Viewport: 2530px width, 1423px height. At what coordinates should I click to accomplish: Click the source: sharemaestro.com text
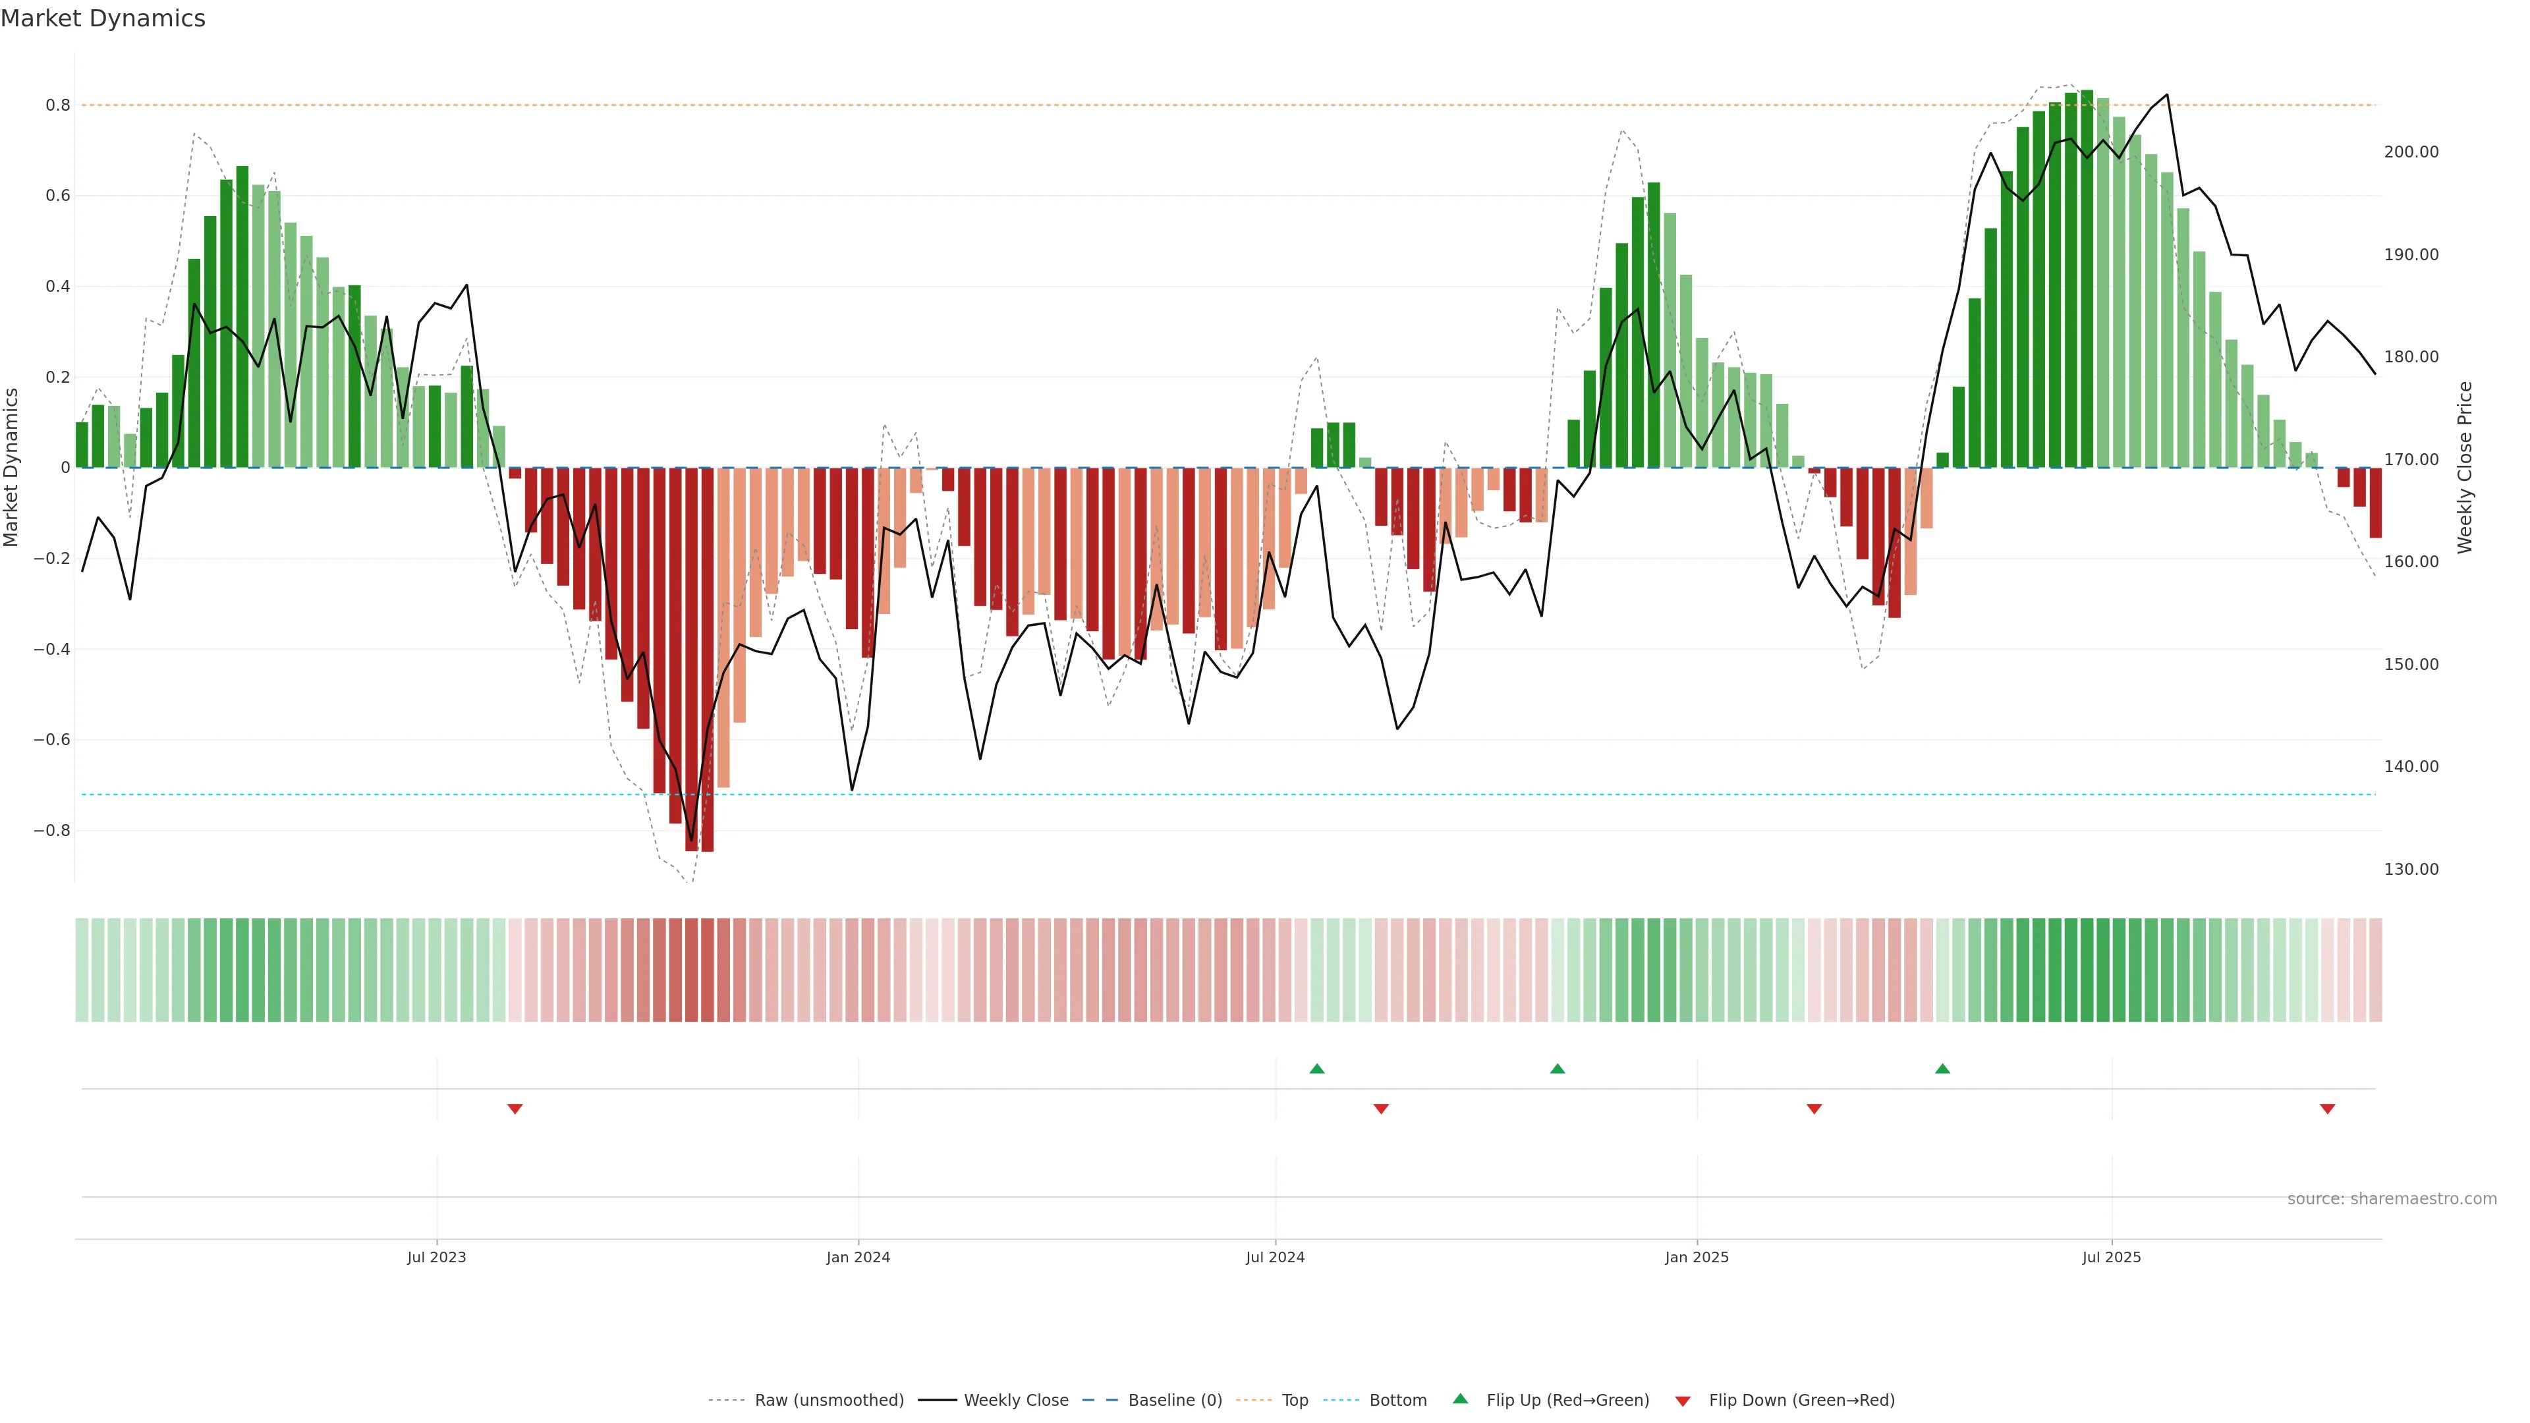[2392, 1199]
